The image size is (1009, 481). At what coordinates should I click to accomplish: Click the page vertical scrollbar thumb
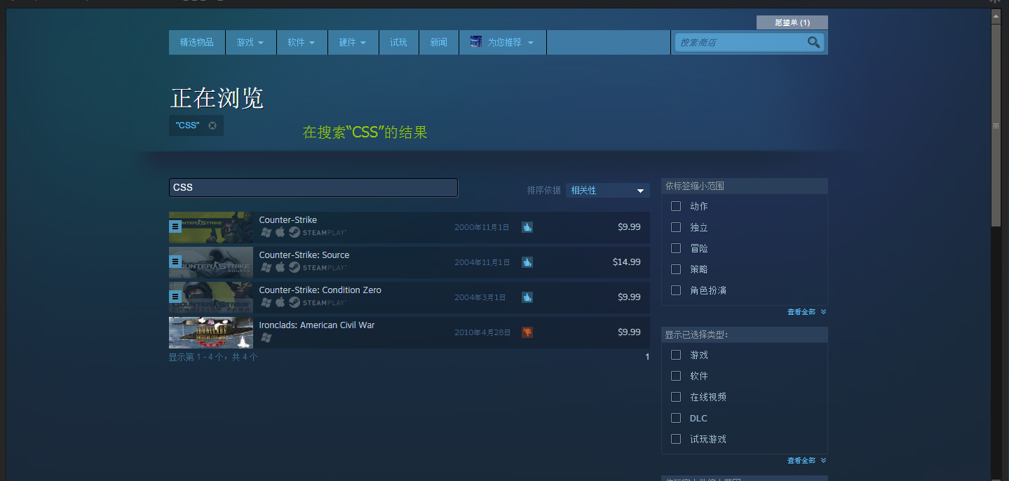[996, 125]
